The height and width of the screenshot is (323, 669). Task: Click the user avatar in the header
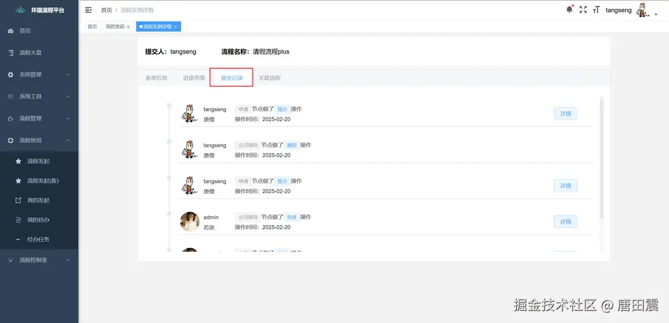click(x=643, y=10)
